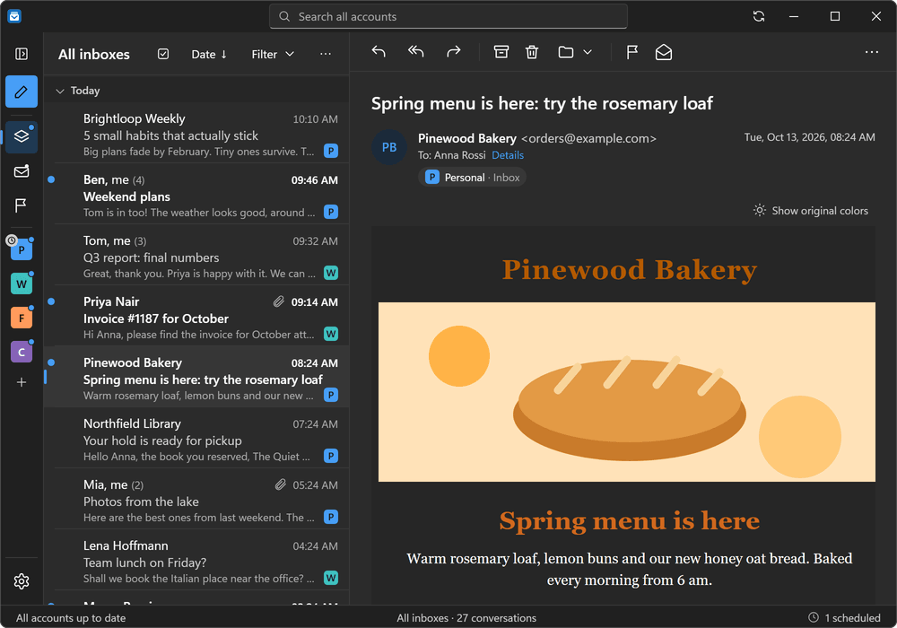Delete message with trash icon
Viewport: 897px width, 628px height.
(x=532, y=52)
